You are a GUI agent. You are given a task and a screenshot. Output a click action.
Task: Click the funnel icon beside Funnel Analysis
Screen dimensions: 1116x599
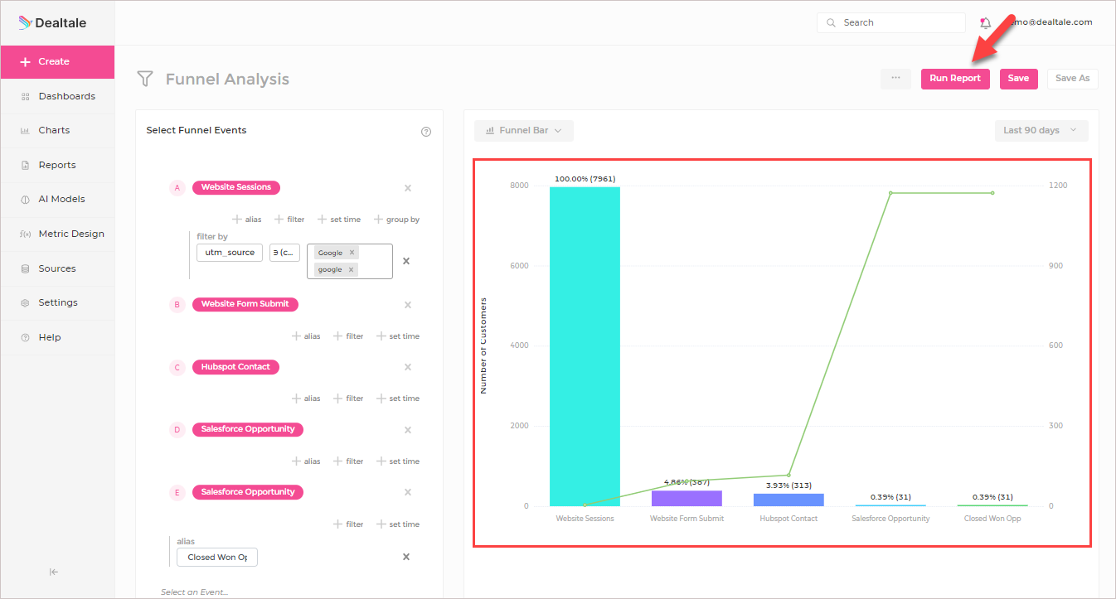click(x=145, y=79)
